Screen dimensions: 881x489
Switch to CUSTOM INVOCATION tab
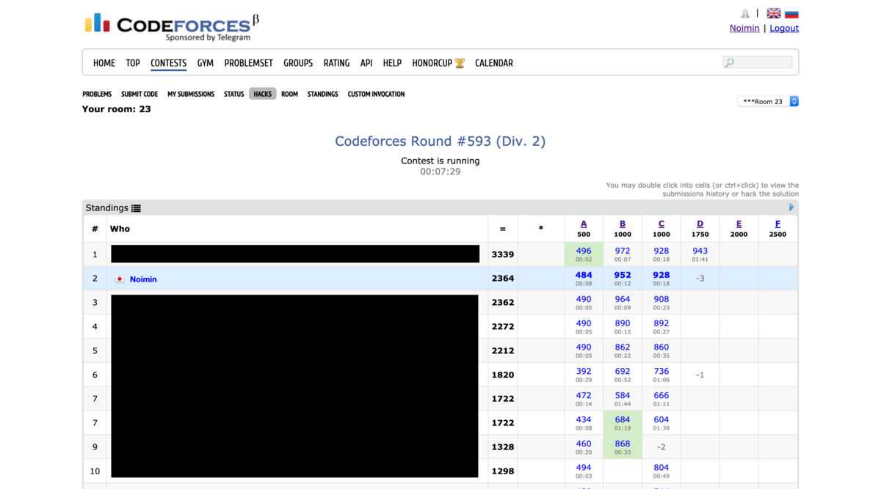376,94
